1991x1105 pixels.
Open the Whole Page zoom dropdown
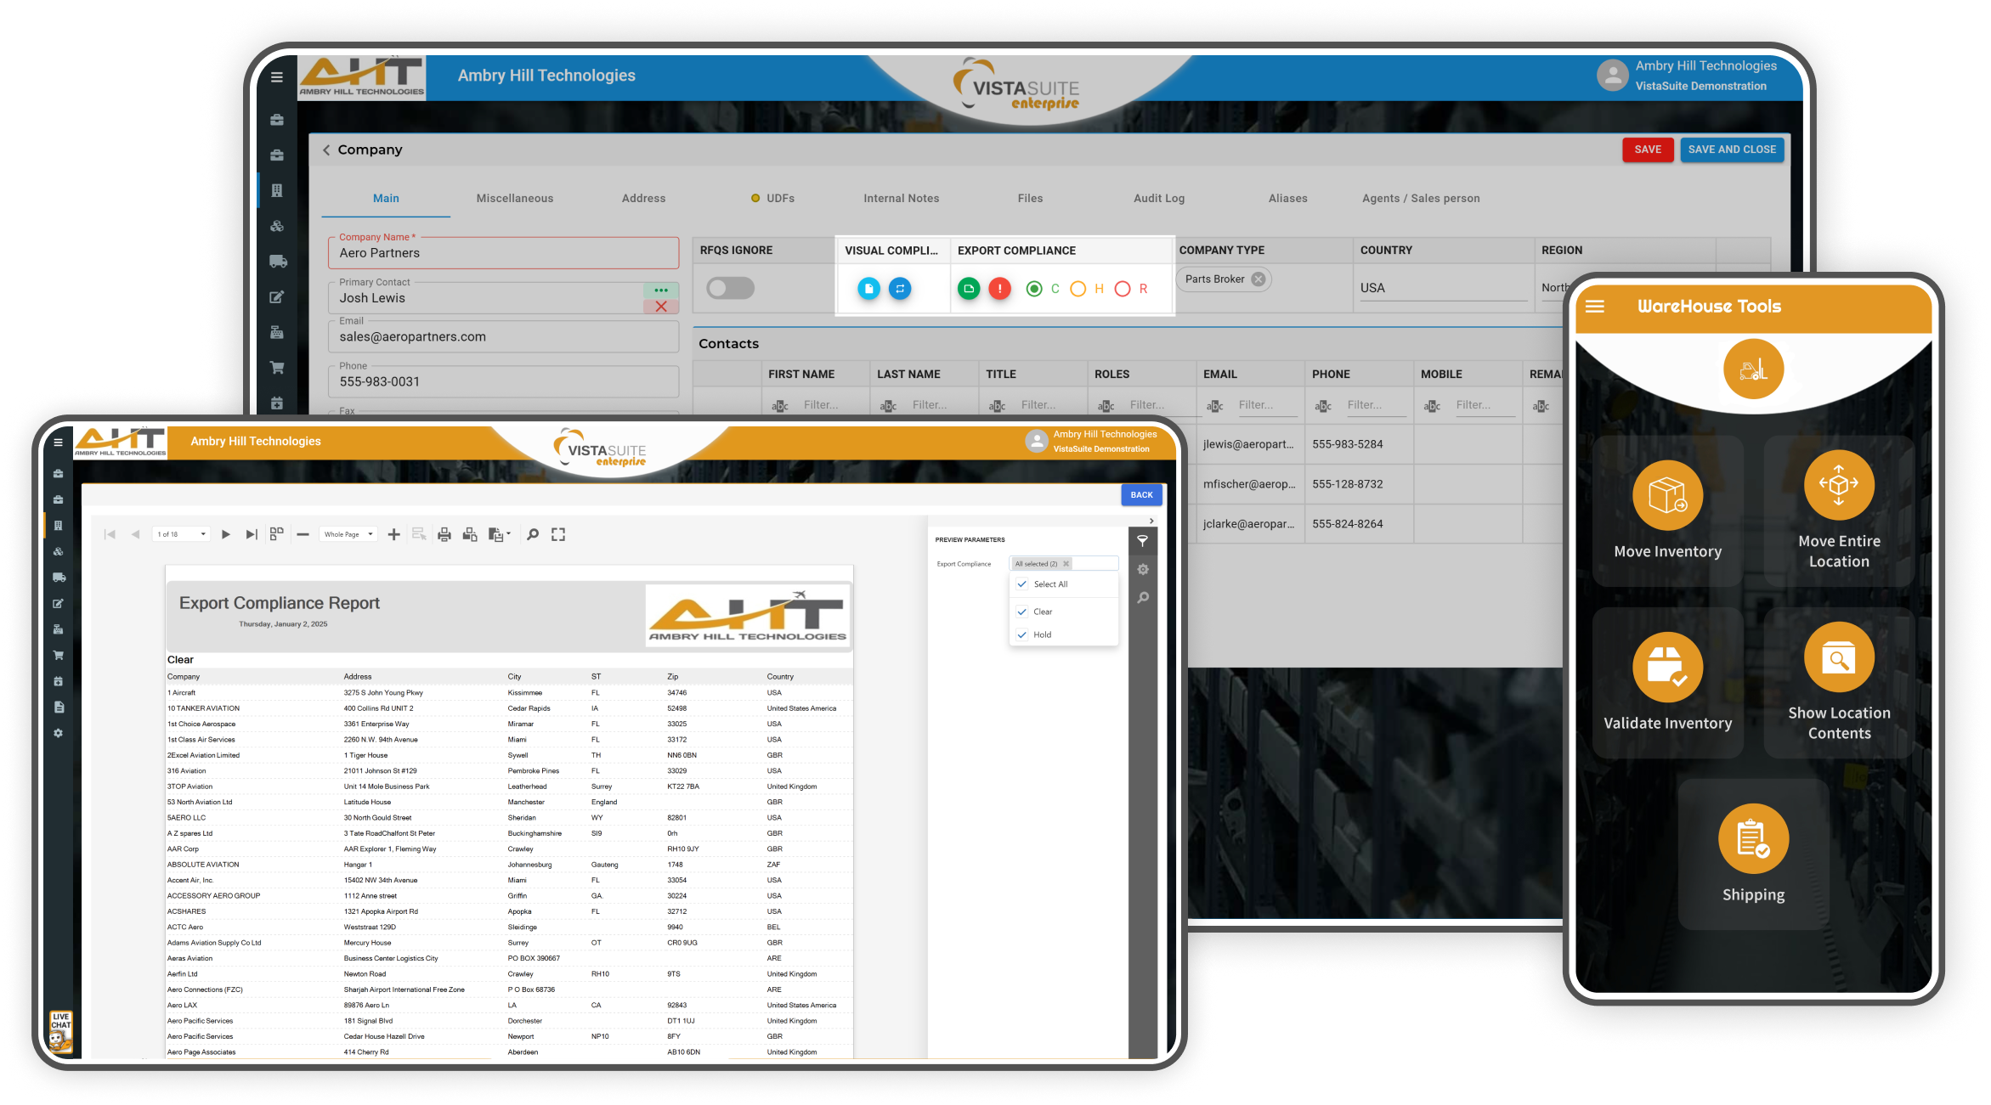(347, 534)
